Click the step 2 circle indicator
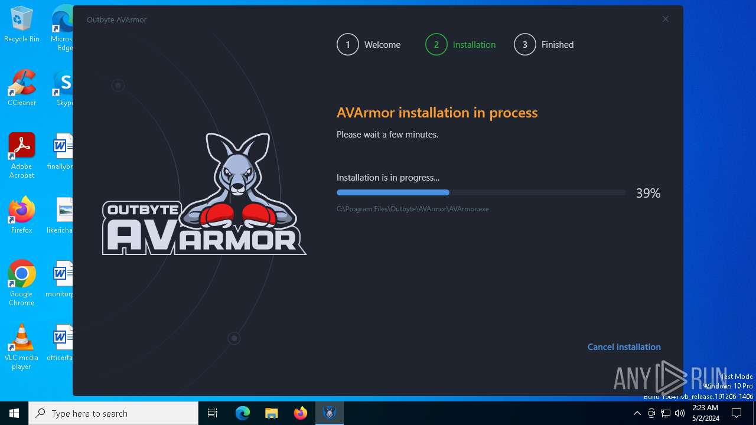 pyautogui.click(x=436, y=44)
